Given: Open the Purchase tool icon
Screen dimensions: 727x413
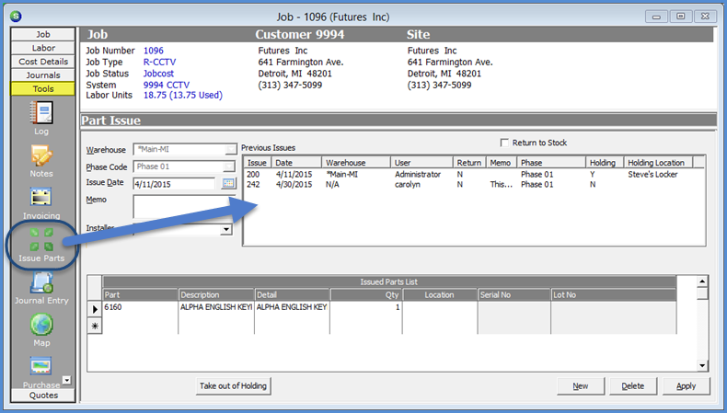Looking at the screenshot, I should (41, 366).
